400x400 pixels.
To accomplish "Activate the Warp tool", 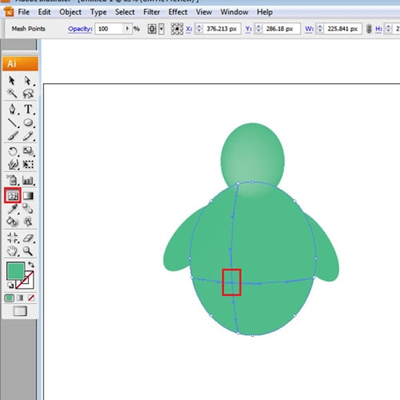I will tap(13, 165).
